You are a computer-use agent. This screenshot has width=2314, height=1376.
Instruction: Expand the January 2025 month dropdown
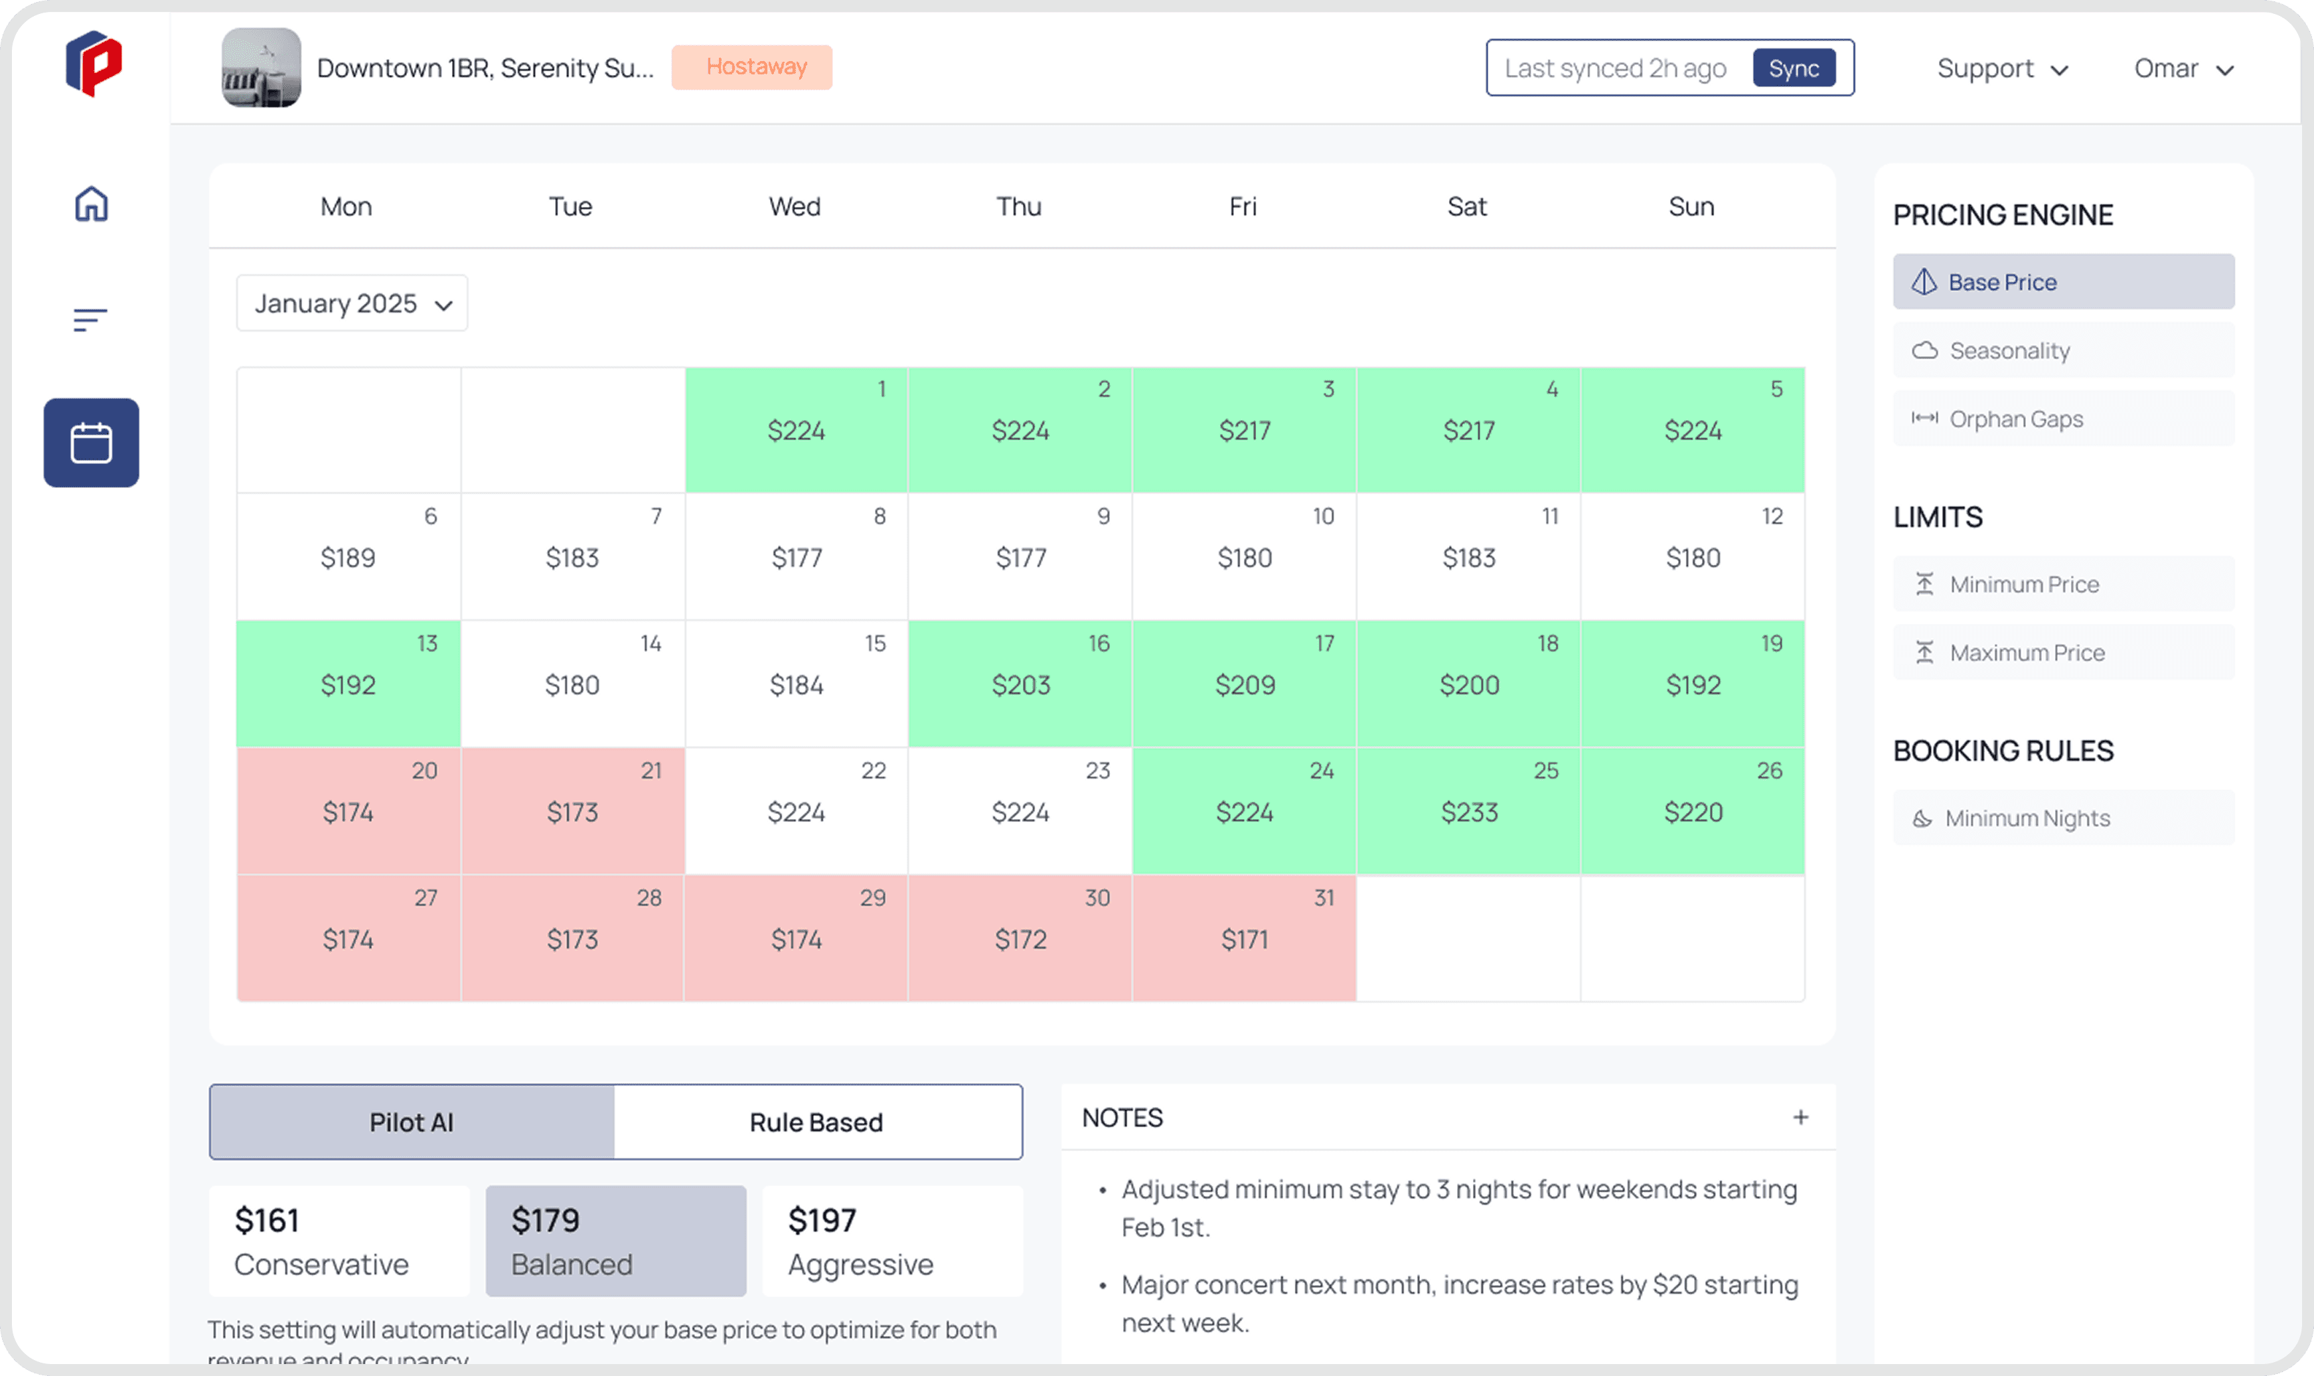[352, 303]
